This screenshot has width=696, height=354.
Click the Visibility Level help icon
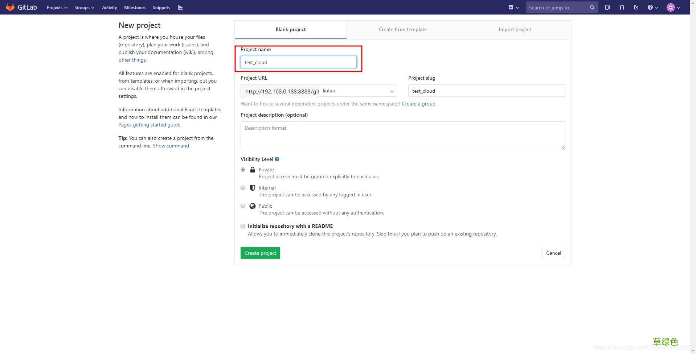point(277,159)
